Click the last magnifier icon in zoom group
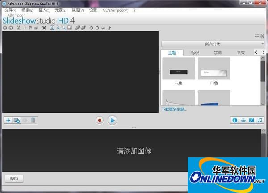 pos(70,28)
